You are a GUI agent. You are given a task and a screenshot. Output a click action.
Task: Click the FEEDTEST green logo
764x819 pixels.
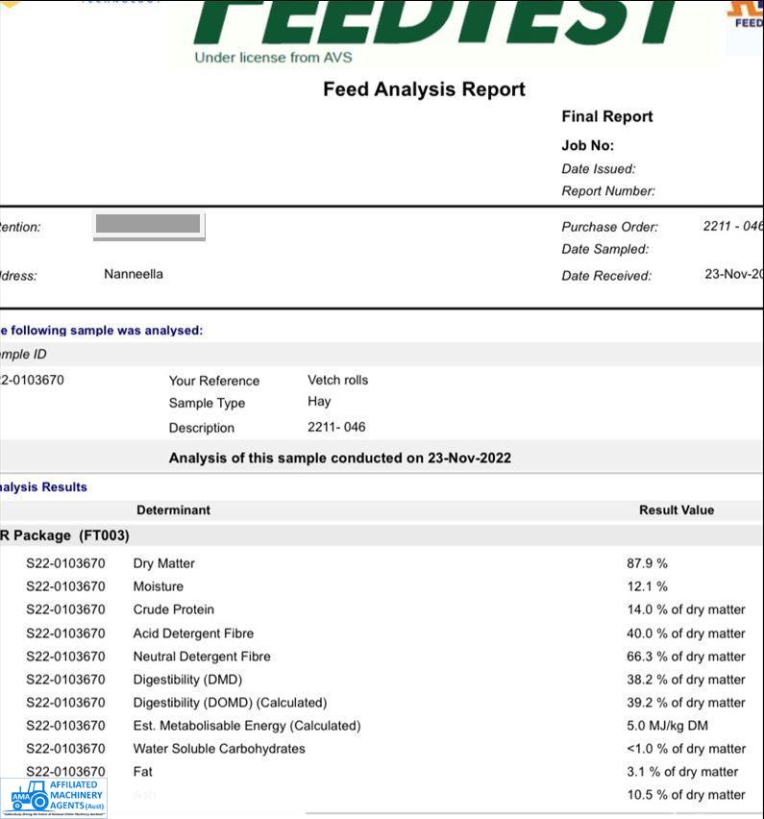[x=436, y=22]
